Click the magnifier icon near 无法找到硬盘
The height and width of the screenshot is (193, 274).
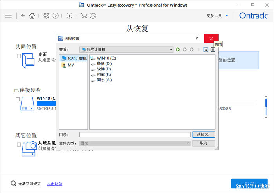(13, 183)
